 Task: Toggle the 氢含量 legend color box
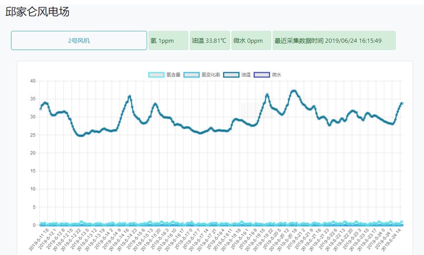(156, 75)
